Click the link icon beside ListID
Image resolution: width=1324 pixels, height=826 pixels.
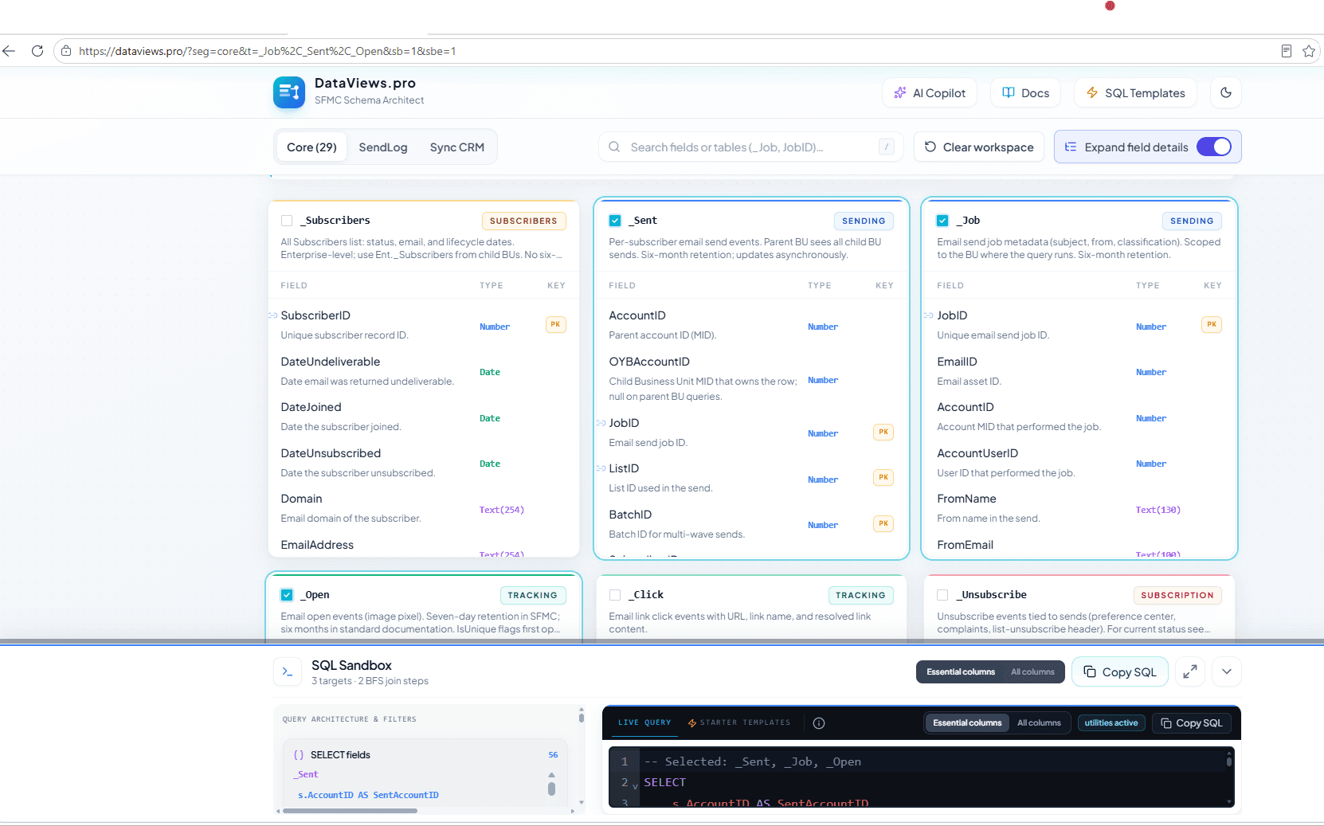601,468
